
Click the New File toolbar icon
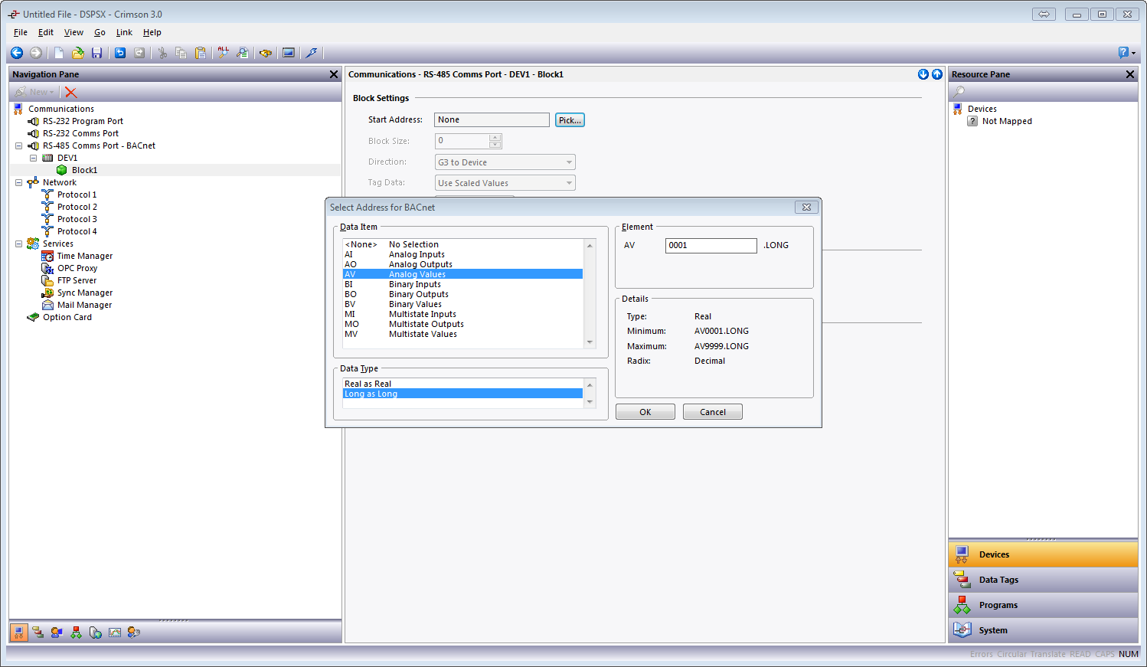point(59,53)
